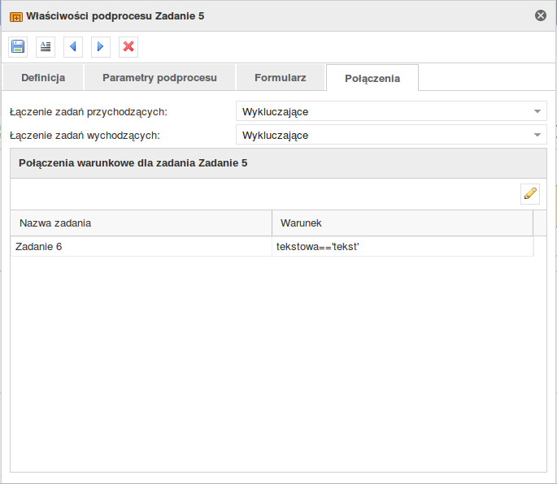Click the Warunek column header

pyautogui.click(x=403, y=223)
